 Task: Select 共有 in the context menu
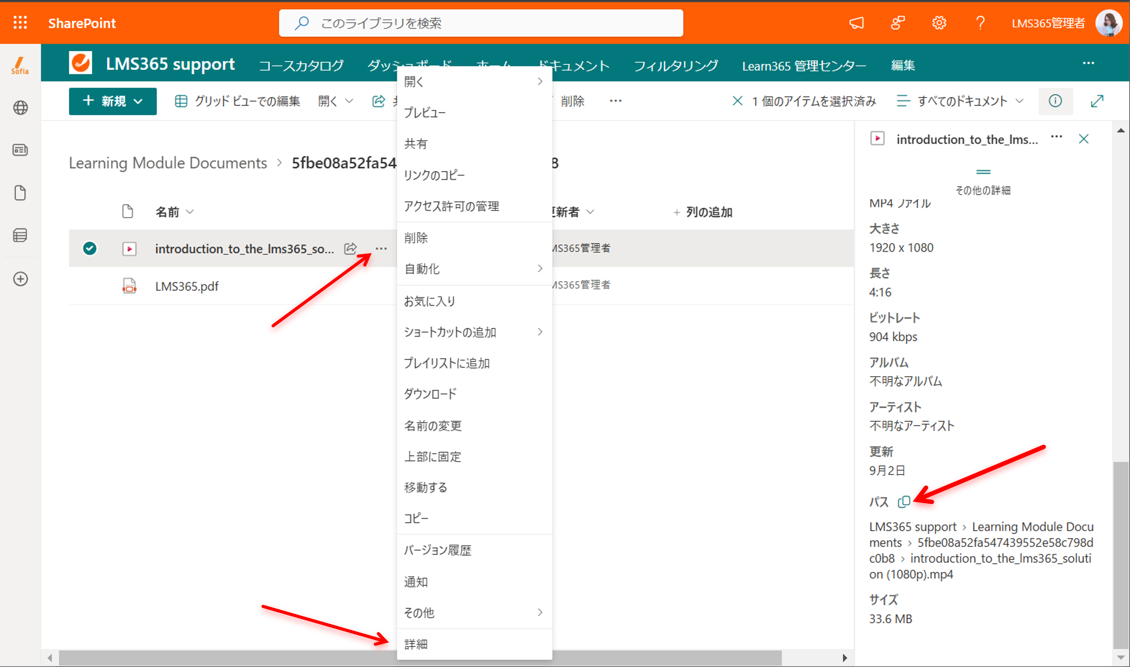click(474, 144)
